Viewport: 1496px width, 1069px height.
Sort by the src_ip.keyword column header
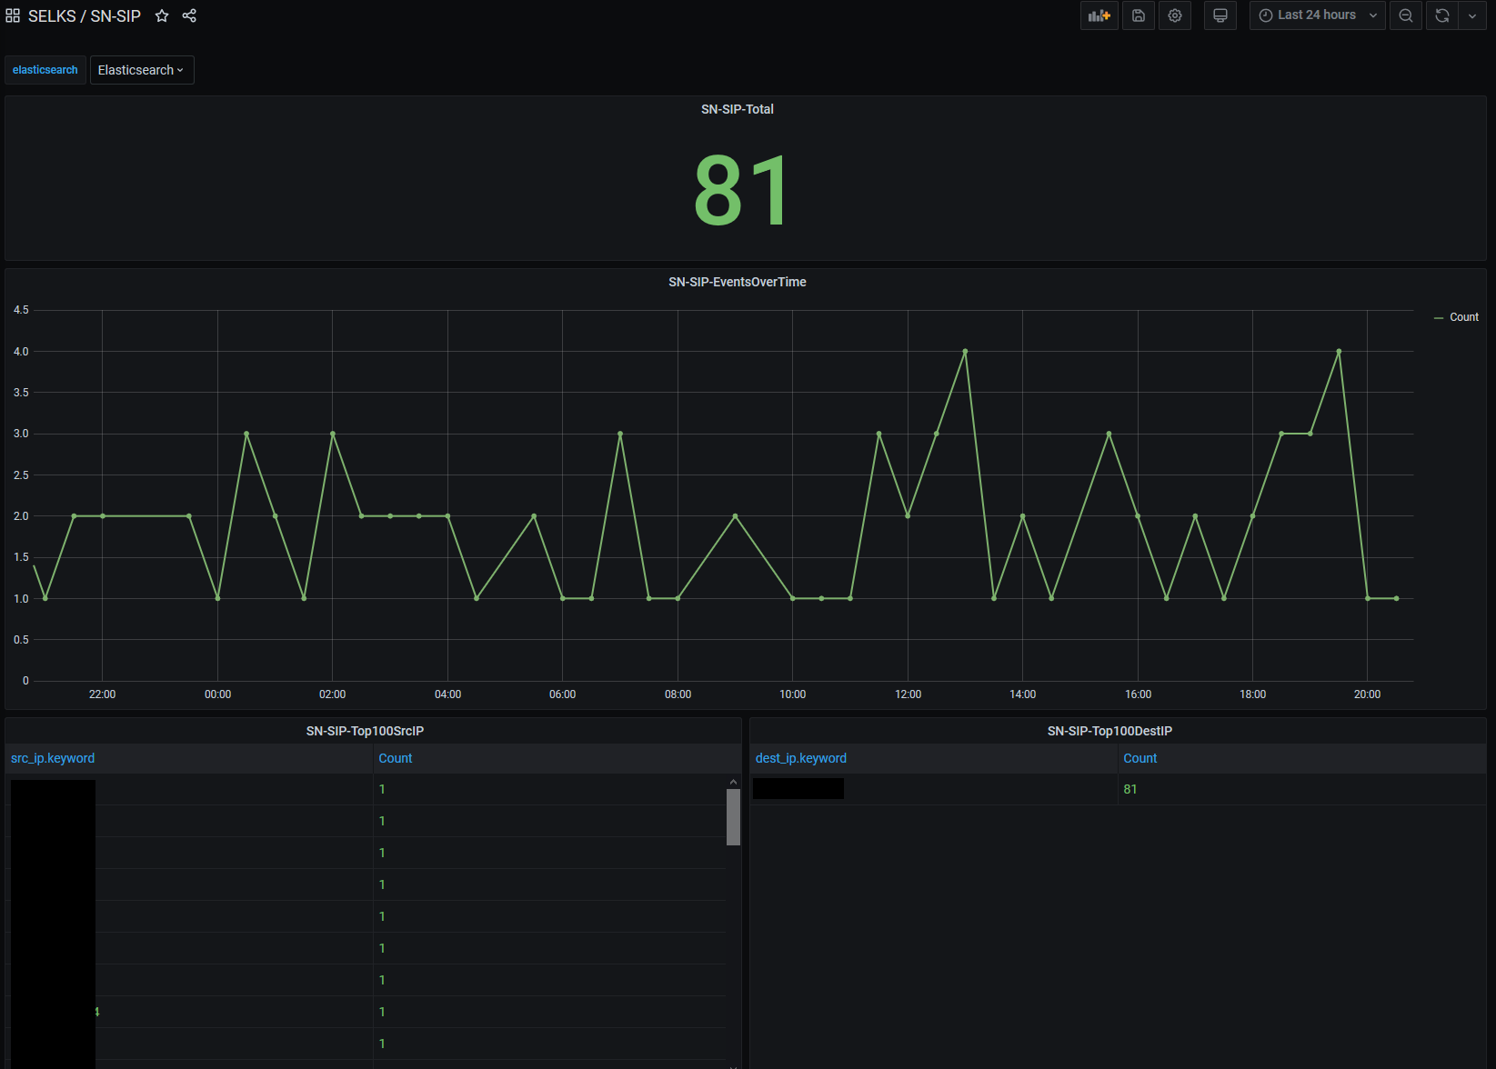point(53,758)
